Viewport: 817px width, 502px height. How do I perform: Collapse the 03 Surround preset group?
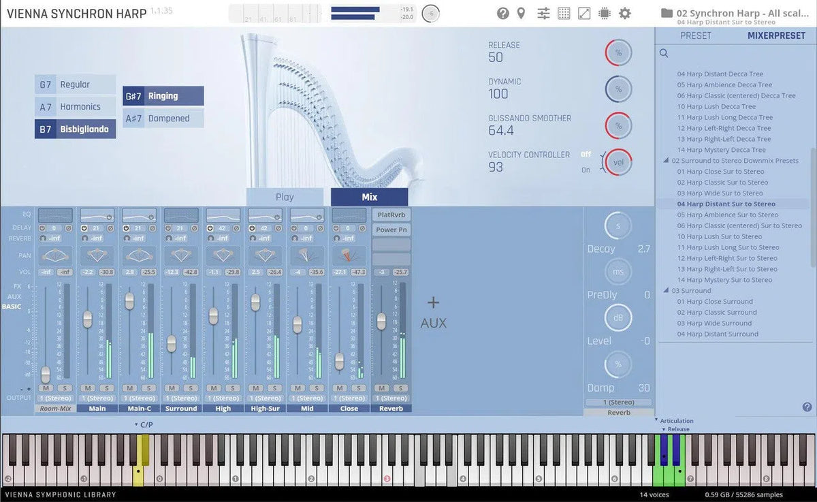(x=665, y=290)
